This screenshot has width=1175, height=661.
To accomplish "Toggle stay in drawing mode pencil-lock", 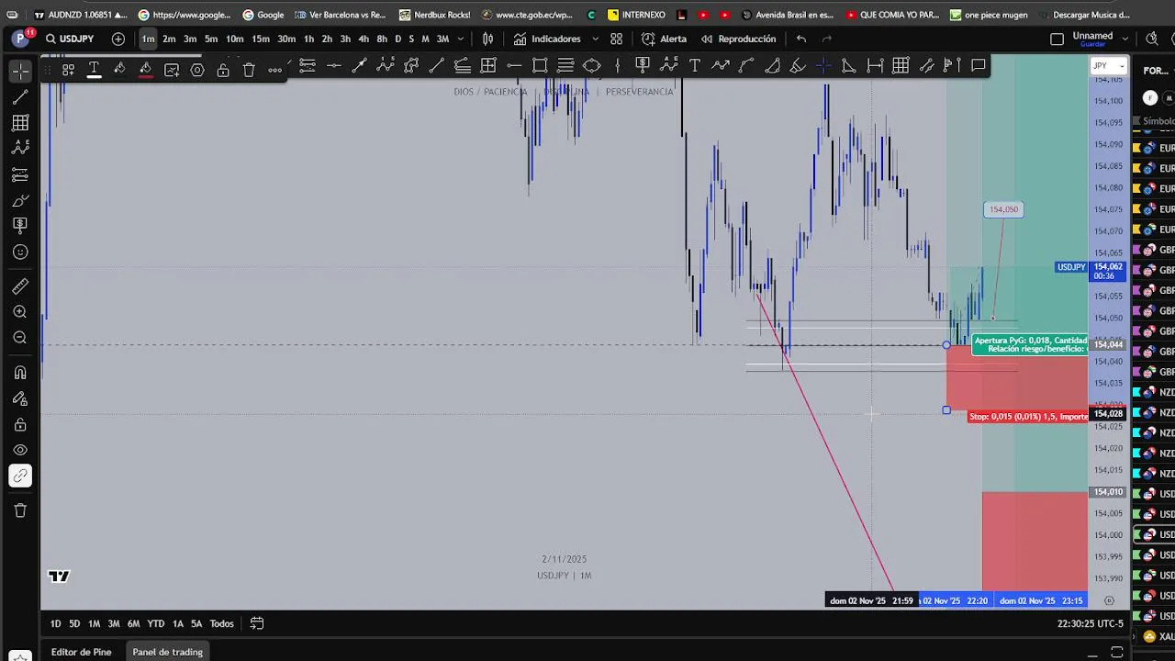I will pos(20,398).
